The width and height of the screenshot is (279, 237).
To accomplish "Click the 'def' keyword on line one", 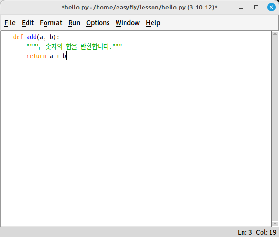I will coord(18,37).
